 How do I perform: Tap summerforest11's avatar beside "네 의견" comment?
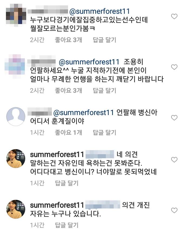[15, 159]
